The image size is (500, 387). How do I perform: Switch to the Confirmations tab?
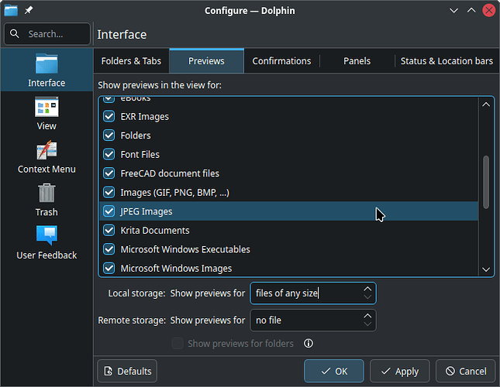[x=281, y=61]
